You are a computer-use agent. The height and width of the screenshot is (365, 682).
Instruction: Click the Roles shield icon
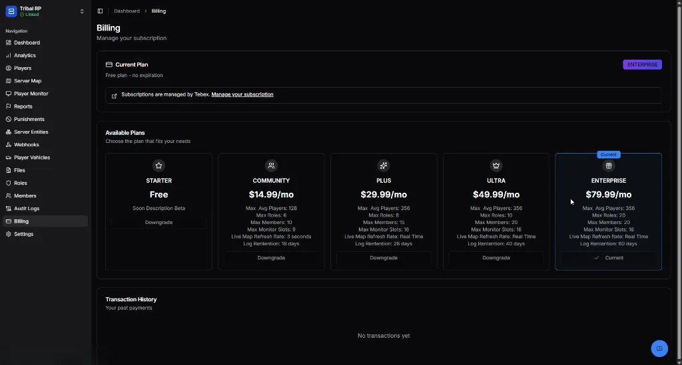coord(8,183)
